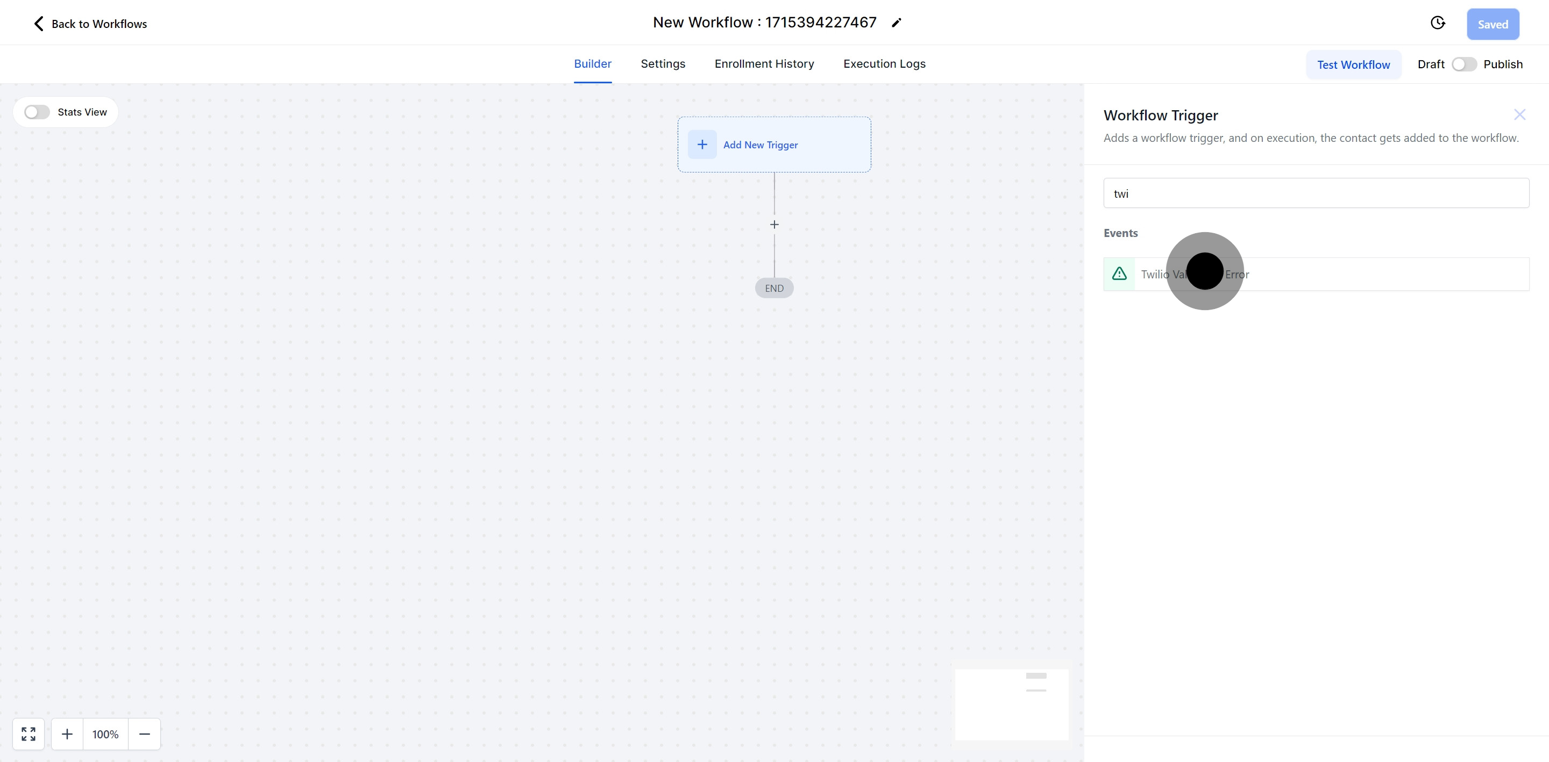Switch to the Enrollment History tab
The width and height of the screenshot is (1549, 762).
coord(764,64)
